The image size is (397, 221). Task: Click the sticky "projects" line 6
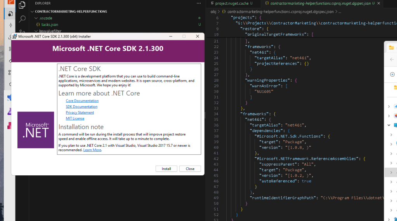click(x=246, y=17)
